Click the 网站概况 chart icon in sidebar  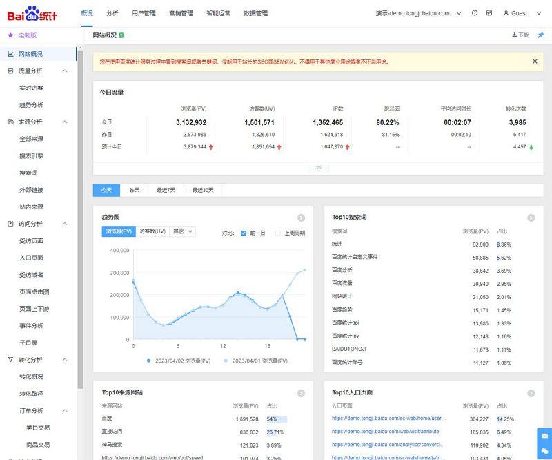[11, 54]
